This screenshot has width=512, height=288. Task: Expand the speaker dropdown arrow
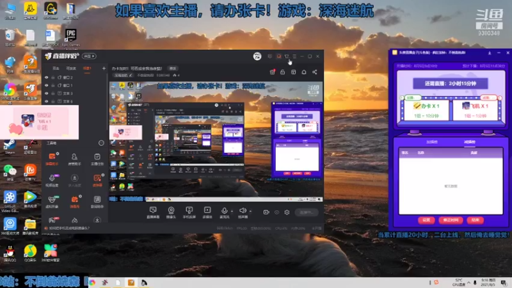[x=250, y=211]
